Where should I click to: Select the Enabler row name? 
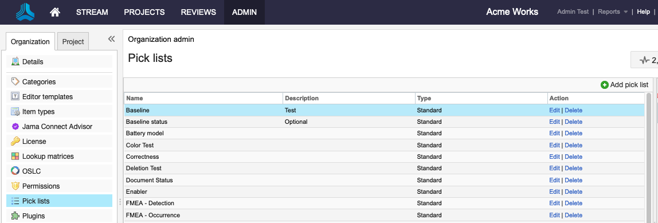136,191
